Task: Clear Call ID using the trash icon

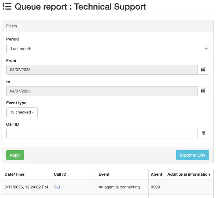Action: pos(203,134)
